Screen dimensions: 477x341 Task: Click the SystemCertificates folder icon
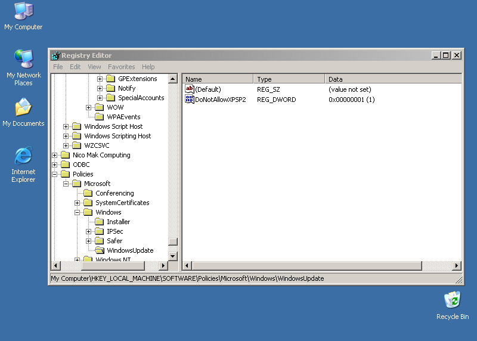click(88, 203)
